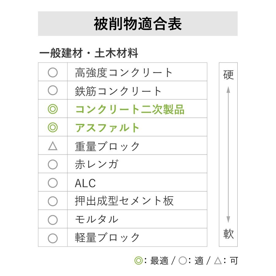The image size is (276, 276).
Task: Click the double-circle icon beside コンクリート二次製品
Action: click(53, 109)
